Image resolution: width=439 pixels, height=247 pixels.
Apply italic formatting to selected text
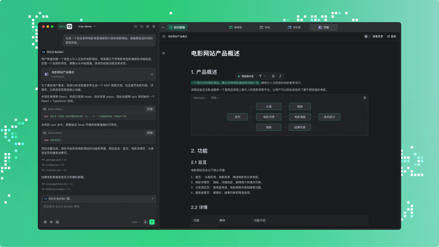pyautogui.click(x=280, y=76)
